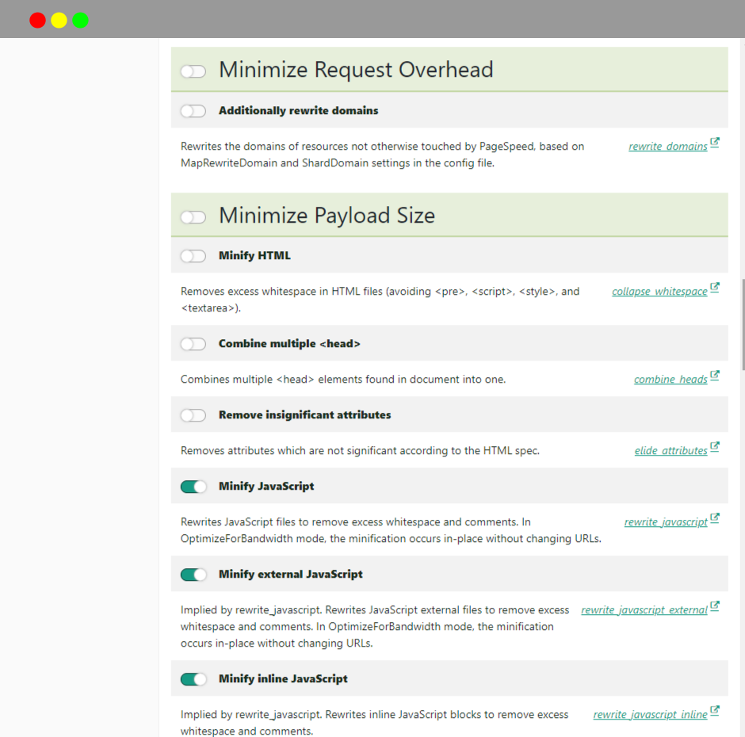Open the rewrite_javascript_external link
This screenshot has width=745, height=737.
point(644,609)
